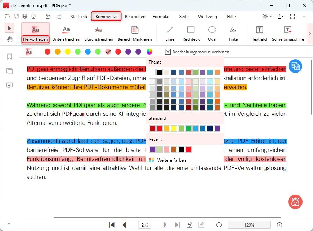
Task: Go to the next page
Action: pos(165,225)
